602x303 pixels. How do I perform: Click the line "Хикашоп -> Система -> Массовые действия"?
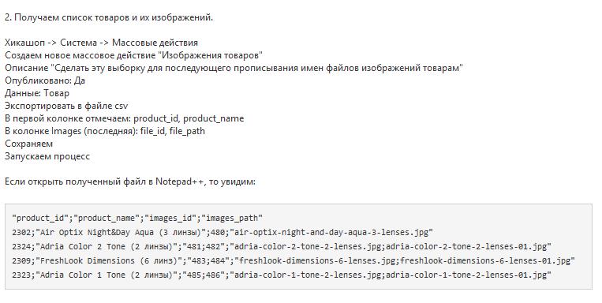pyautogui.click(x=101, y=43)
